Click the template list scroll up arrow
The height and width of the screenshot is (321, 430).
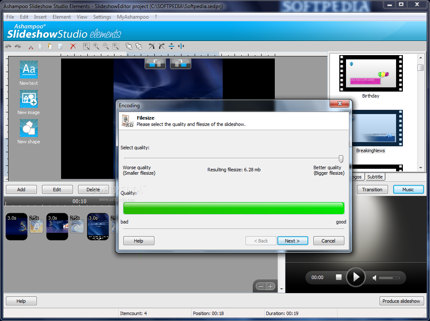click(421, 58)
